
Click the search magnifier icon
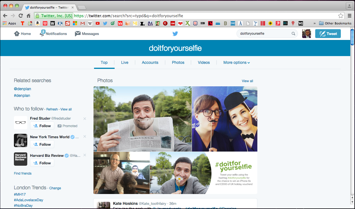[x=293, y=34]
